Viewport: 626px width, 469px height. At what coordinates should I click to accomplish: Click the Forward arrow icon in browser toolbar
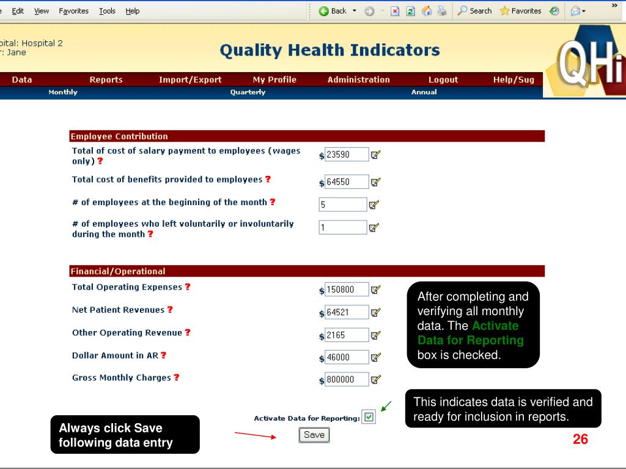369,11
